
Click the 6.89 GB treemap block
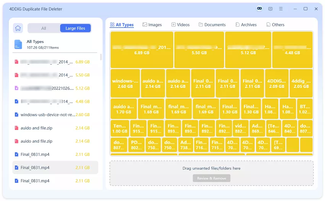[x=142, y=50]
